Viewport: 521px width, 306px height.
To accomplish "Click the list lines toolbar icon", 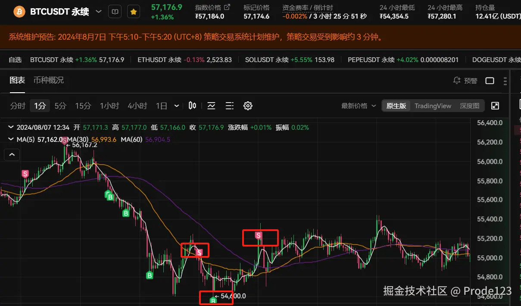I will coord(230,106).
